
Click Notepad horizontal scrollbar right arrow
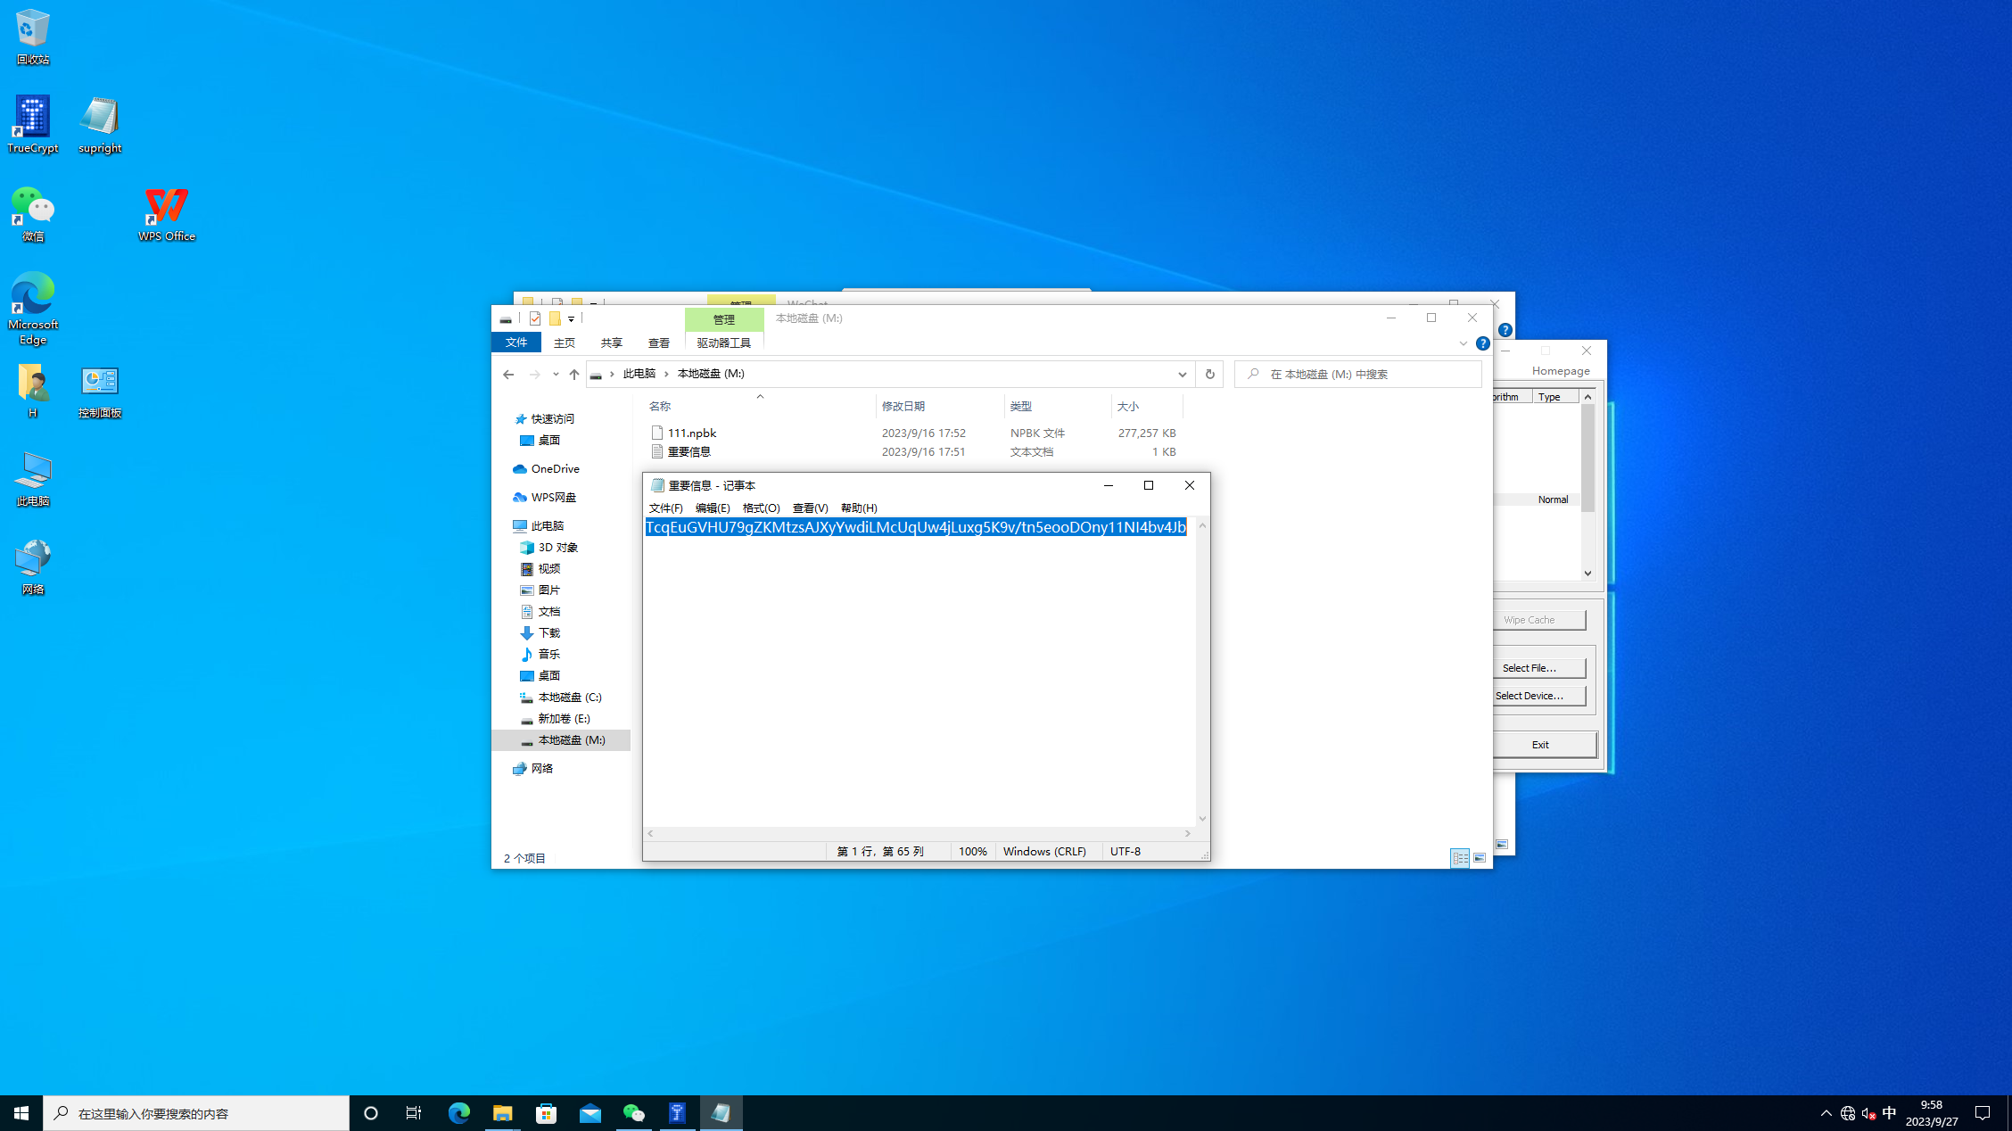(x=1187, y=833)
